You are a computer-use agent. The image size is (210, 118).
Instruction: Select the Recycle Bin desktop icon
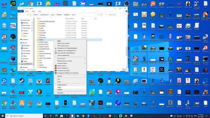4,27
